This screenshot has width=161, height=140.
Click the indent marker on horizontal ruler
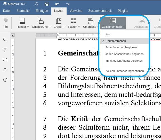(x=58, y=35)
